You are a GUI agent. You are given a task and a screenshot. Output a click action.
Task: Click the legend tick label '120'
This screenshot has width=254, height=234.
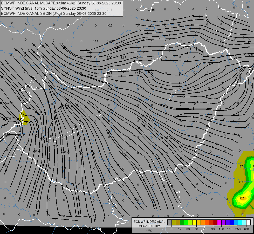(221, 229)
